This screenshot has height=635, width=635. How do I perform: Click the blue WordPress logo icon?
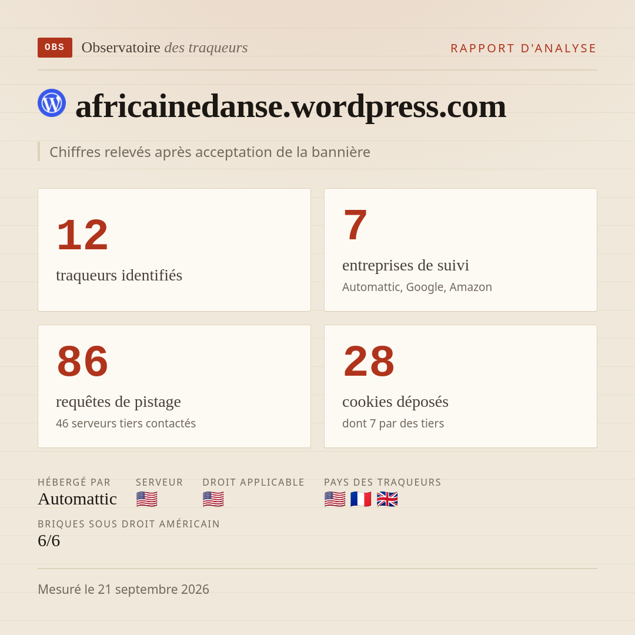[x=52, y=103]
